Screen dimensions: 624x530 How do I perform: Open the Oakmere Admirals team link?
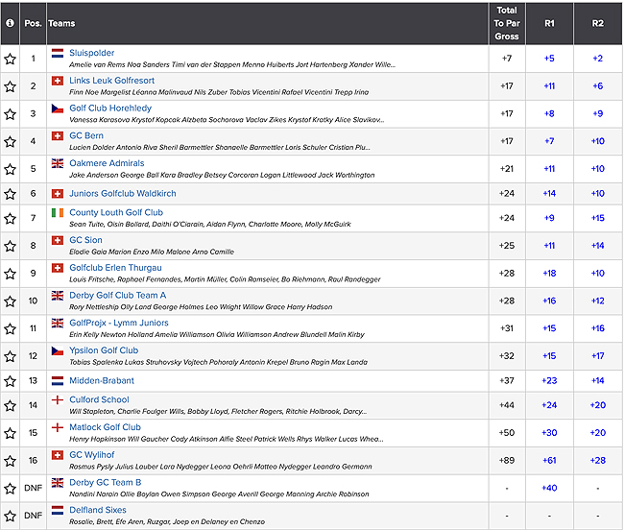point(107,162)
